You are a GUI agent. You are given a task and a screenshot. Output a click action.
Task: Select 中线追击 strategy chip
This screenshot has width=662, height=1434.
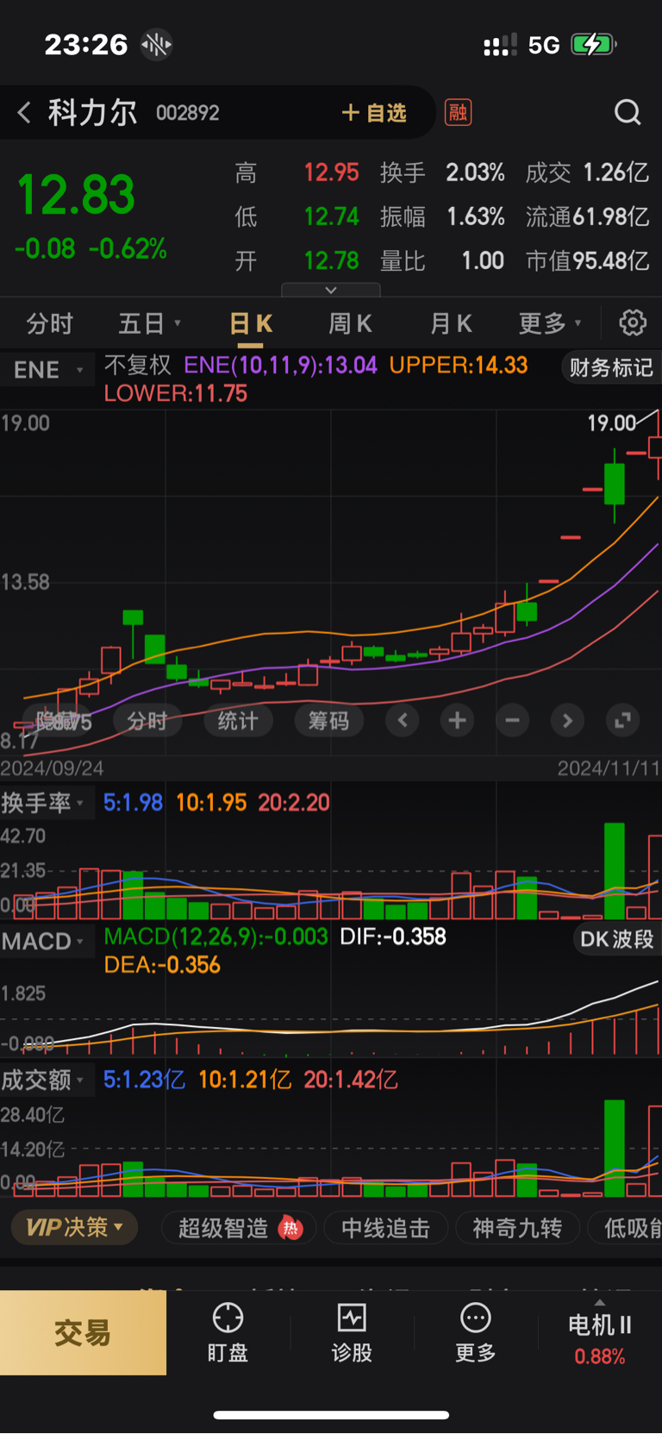[385, 1228]
